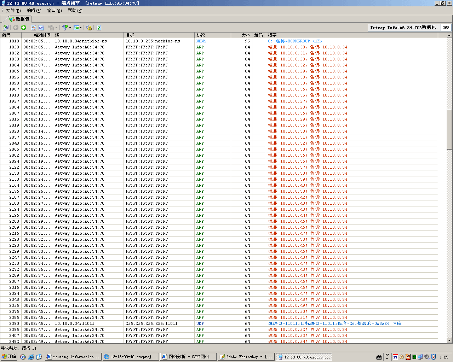
Task: Click the packet decode list view icon
Action: click(x=34, y=28)
